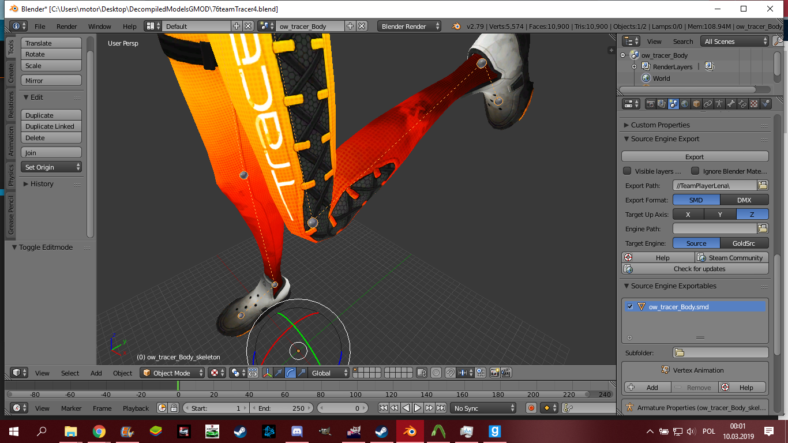The image size is (788, 443).
Task: Expand the Custom Properties panel
Action: pos(626,125)
